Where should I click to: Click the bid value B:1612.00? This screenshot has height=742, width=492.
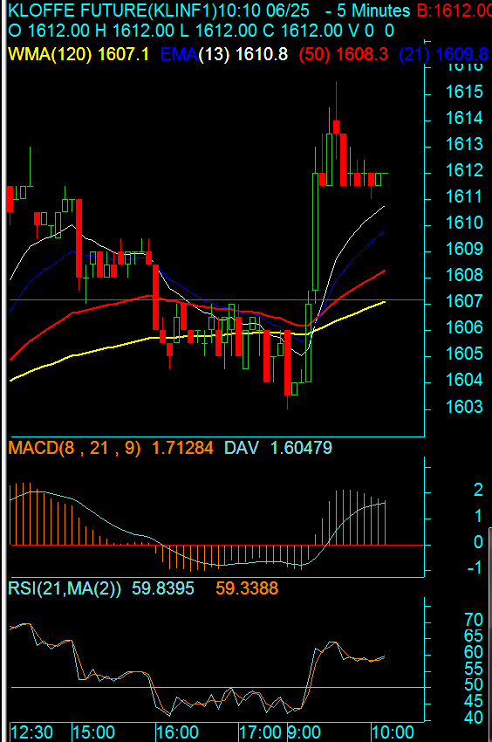(454, 10)
